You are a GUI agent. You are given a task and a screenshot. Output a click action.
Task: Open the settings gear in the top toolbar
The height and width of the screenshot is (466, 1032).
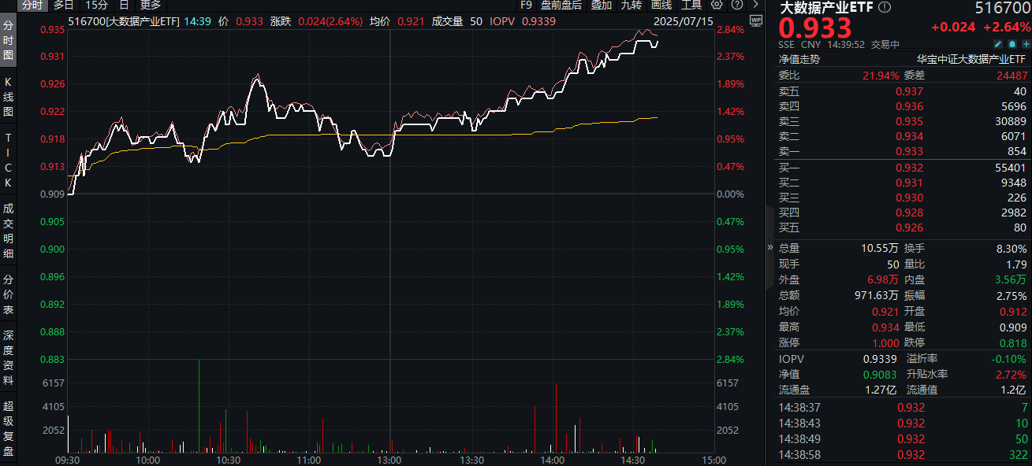pyautogui.click(x=717, y=6)
